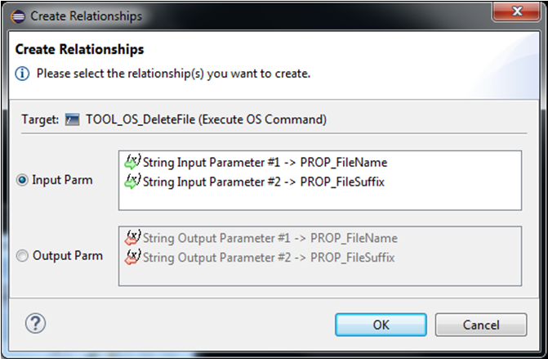Choose the Output Parm radio button
The height and width of the screenshot is (359, 548).
point(23,256)
